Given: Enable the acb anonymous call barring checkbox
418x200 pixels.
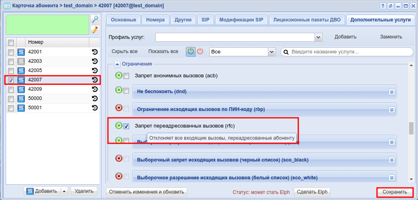Looking at the screenshot, I should [x=126, y=76].
